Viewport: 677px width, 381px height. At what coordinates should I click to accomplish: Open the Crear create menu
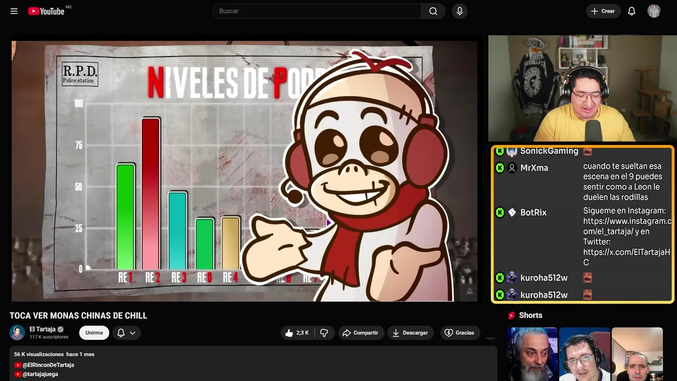pos(603,11)
